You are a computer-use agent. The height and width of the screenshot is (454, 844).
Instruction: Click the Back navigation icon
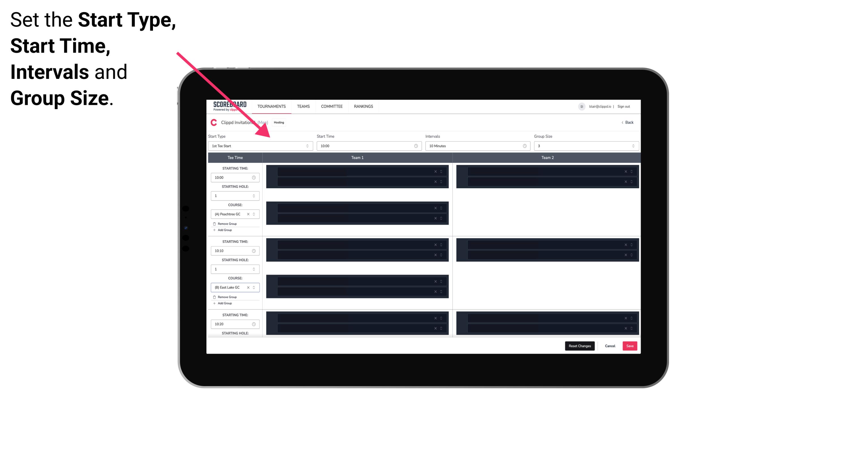pyautogui.click(x=623, y=122)
